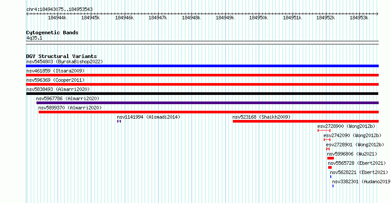The width and height of the screenshot is (391, 203).
Task: Click the 184950k ruler tick label
Action: pos(258,18)
